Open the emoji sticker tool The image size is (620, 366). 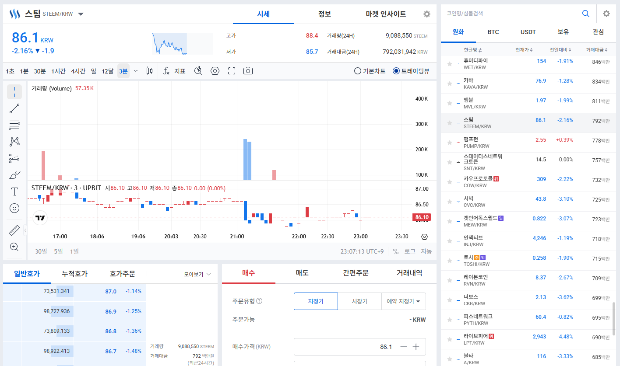pos(14,208)
